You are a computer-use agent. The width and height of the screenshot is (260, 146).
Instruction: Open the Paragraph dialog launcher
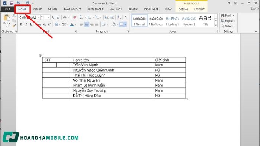coord(128,31)
